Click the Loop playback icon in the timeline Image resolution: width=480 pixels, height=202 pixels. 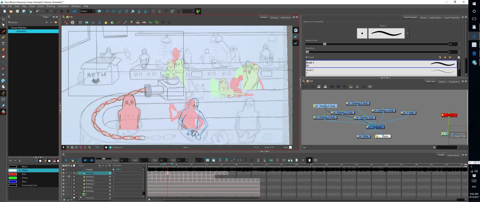click(x=79, y=160)
